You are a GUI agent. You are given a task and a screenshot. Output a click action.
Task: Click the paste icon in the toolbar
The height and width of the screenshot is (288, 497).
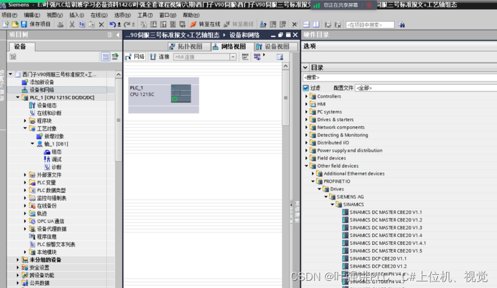92,24
